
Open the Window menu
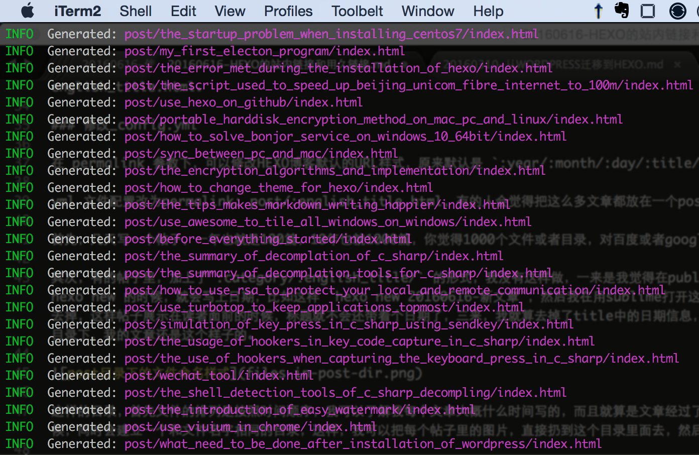click(x=428, y=11)
